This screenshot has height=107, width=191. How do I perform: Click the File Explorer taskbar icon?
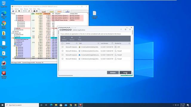pyautogui.click(x=56, y=105)
